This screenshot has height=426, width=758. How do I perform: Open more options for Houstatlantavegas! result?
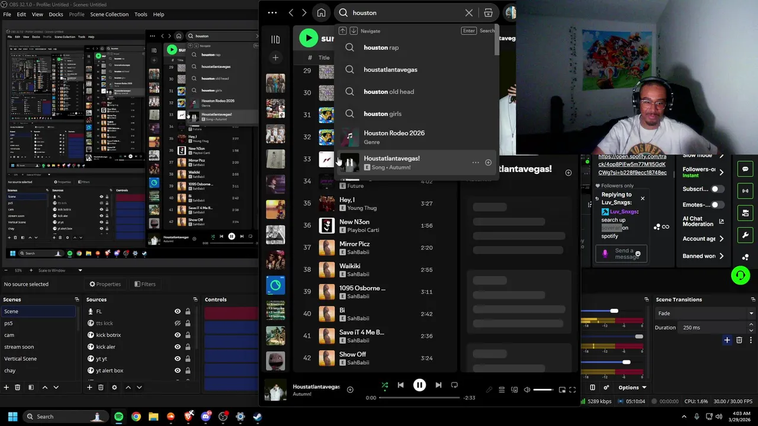(x=476, y=162)
